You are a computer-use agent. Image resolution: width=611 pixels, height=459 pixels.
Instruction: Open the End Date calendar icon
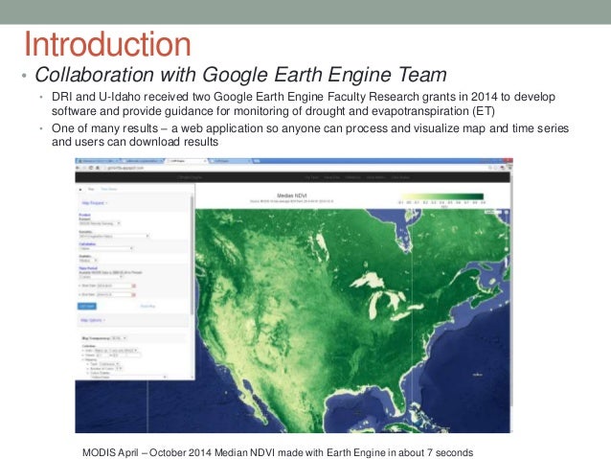134,294
